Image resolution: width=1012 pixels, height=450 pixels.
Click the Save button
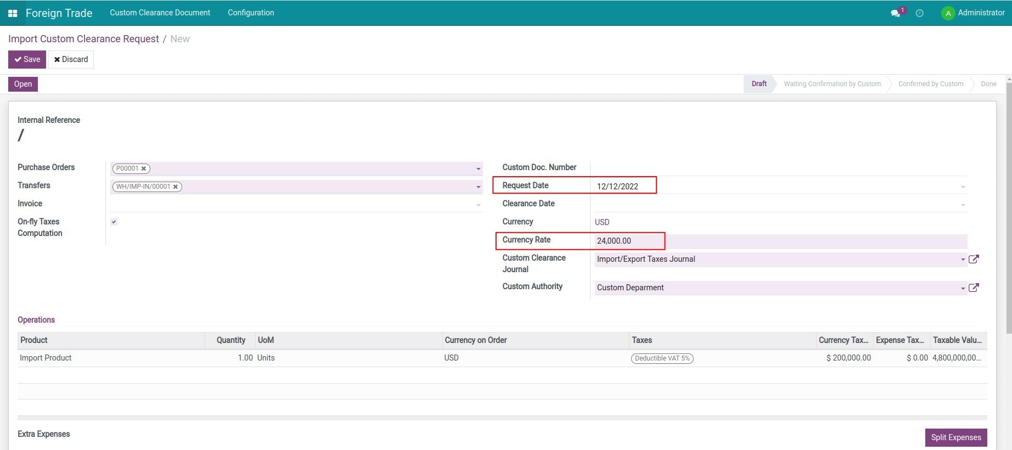[x=27, y=59]
